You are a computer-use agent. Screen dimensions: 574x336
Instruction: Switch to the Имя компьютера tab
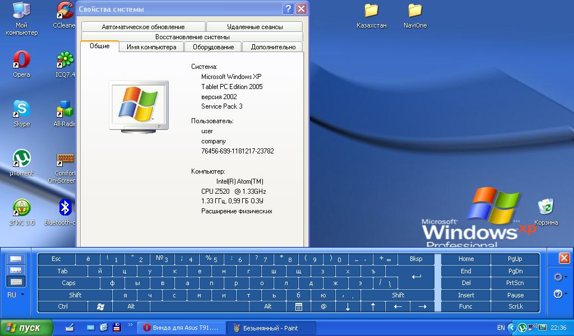(x=151, y=47)
